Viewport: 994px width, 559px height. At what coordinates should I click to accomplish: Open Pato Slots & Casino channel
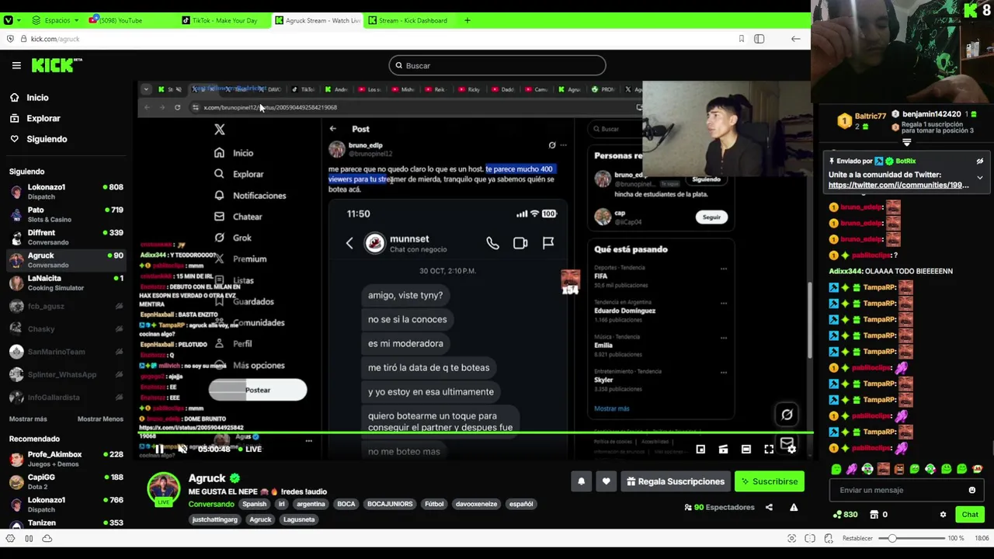(x=66, y=214)
